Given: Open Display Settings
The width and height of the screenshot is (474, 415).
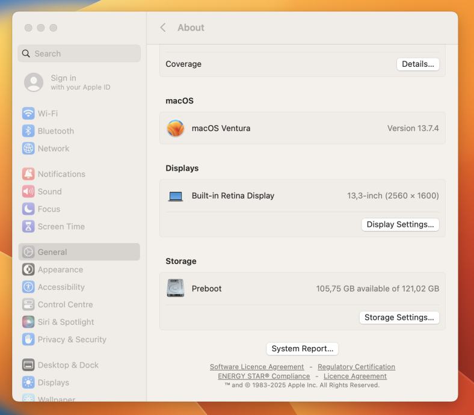Looking at the screenshot, I should tap(400, 224).
